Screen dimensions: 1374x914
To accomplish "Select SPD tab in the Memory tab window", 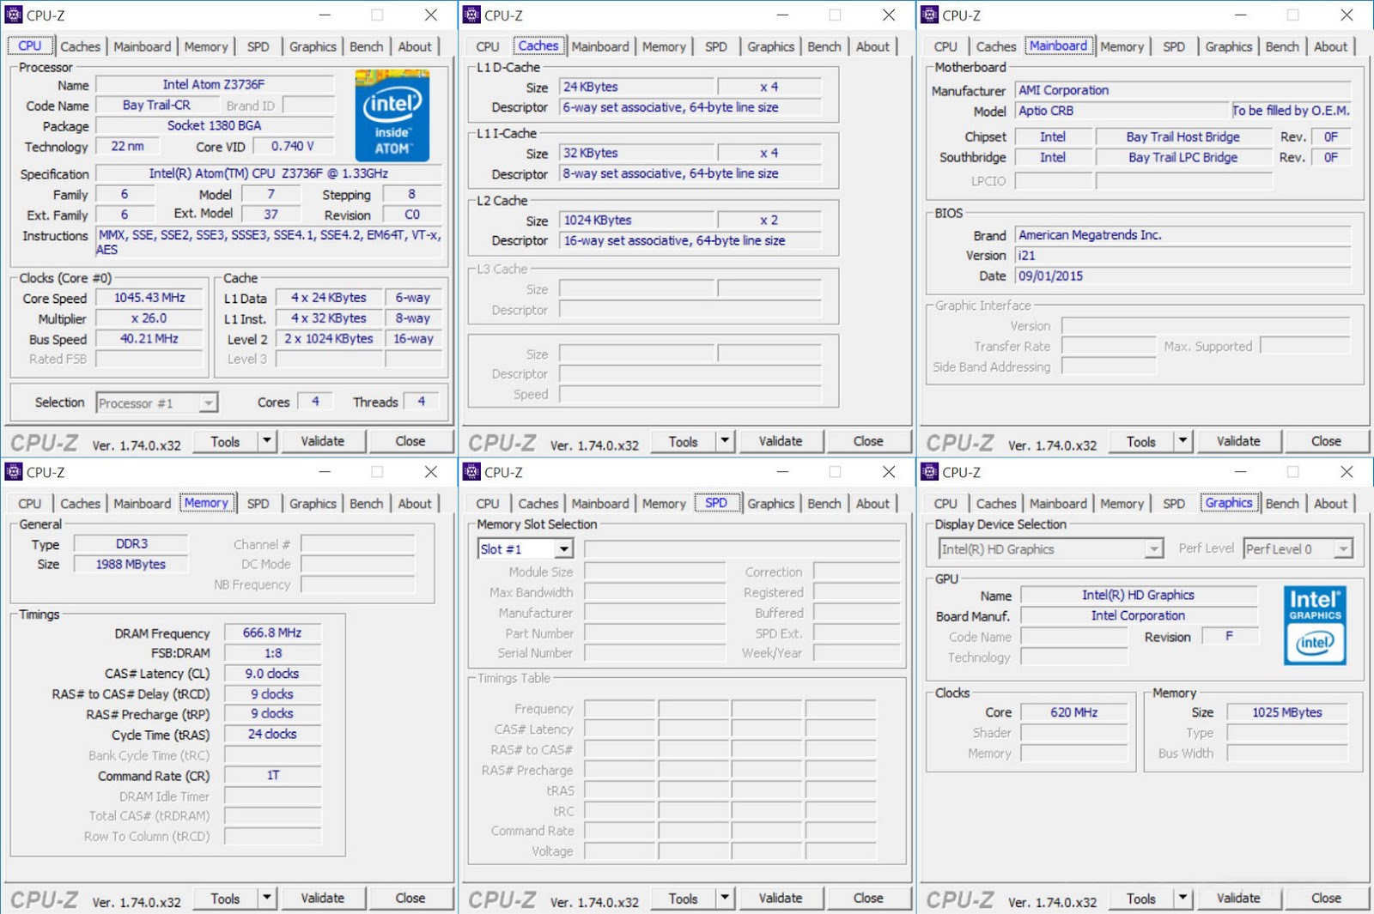I will (x=258, y=503).
